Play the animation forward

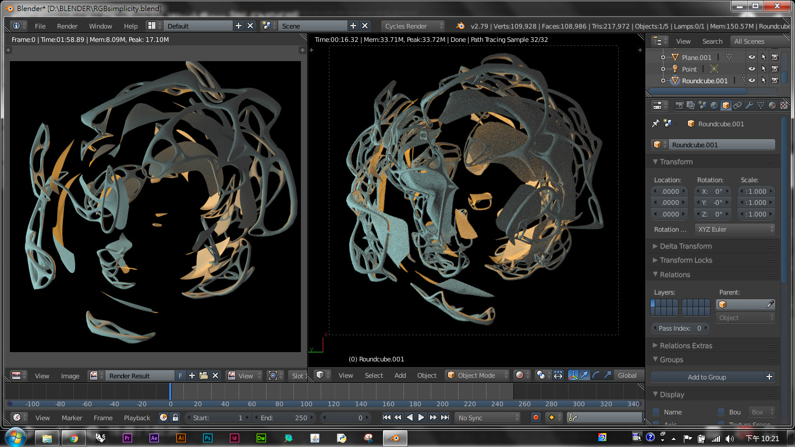tap(421, 417)
